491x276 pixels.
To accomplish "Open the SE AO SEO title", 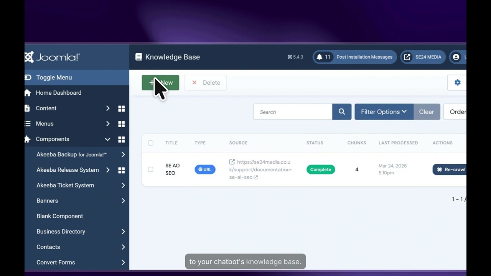I will [x=173, y=169].
